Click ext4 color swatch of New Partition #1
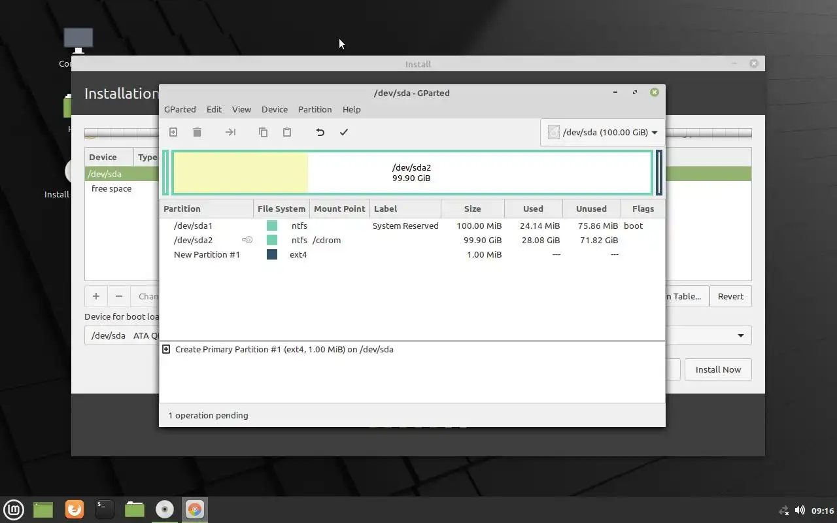837x523 pixels. (x=272, y=254)
